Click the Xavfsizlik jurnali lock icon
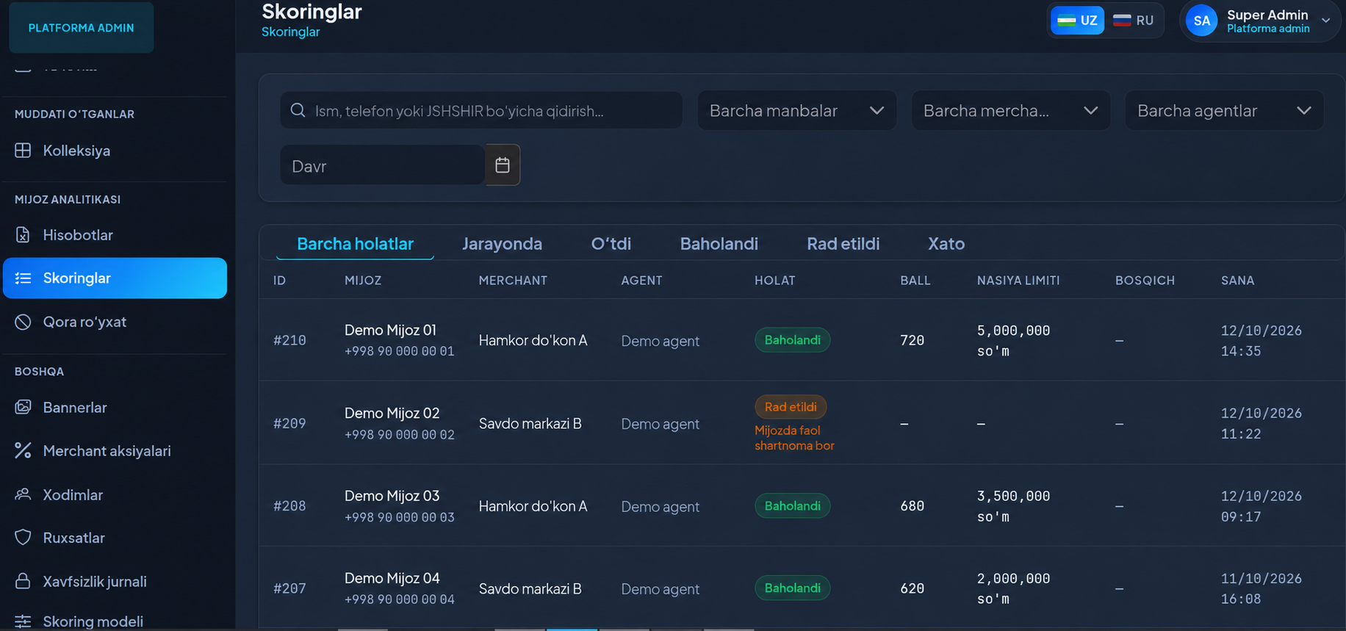The image size is (1346, 631). coord(23,581)
